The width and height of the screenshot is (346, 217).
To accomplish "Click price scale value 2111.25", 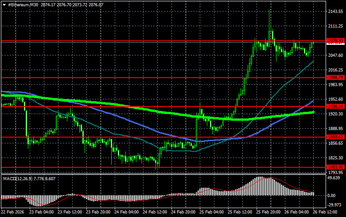I will click(335, 26).
